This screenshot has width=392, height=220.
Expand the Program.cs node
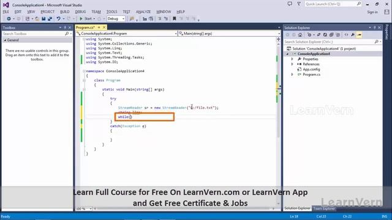point(292,75)
